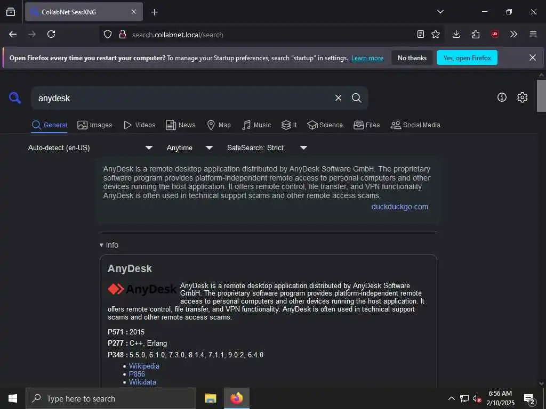Click the AnyDesk logo image
Screen dimensions: 546x409
(142, 289)
